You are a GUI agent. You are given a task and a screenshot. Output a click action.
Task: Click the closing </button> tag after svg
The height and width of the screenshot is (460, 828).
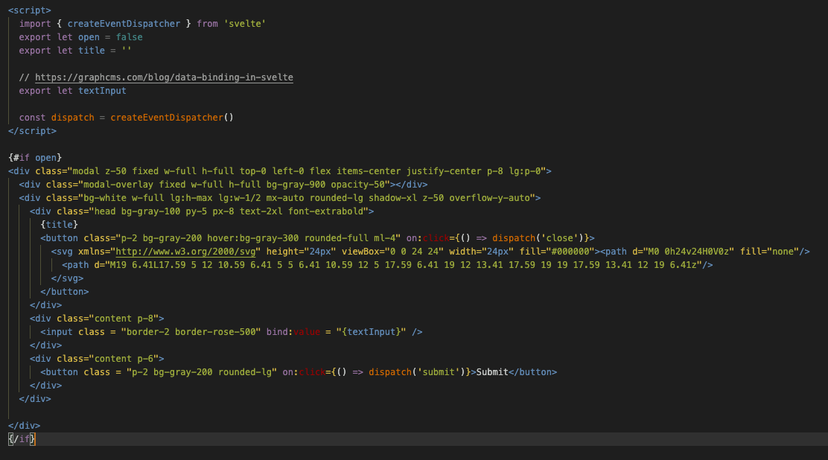click(65, 292)
